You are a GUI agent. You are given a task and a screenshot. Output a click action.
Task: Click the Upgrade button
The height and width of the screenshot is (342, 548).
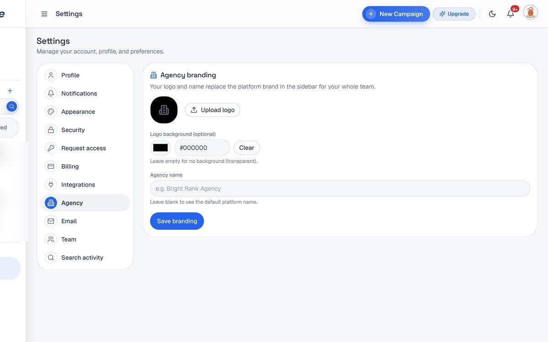[x=454, y=14]
